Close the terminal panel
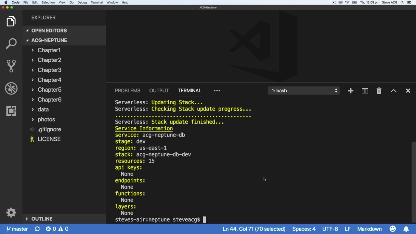The image size is (416, 234). [408, 91]
